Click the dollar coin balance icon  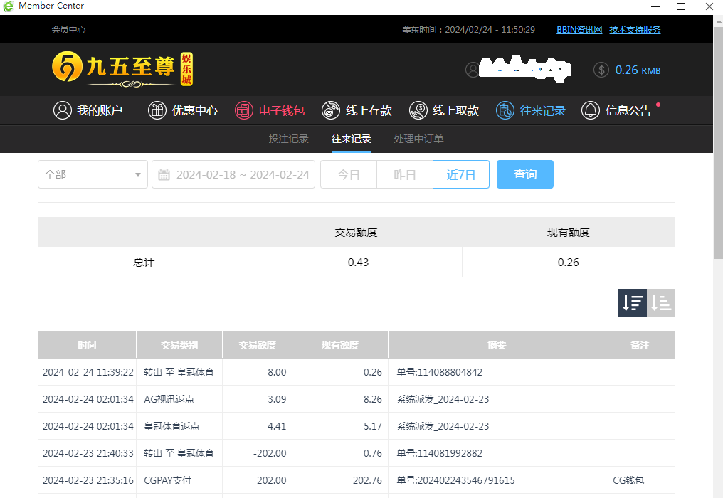602,70
